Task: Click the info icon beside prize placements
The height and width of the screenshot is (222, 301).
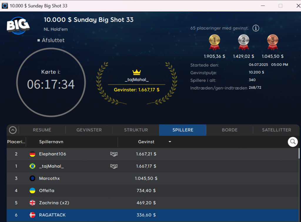Action: (x=256, y=28)
